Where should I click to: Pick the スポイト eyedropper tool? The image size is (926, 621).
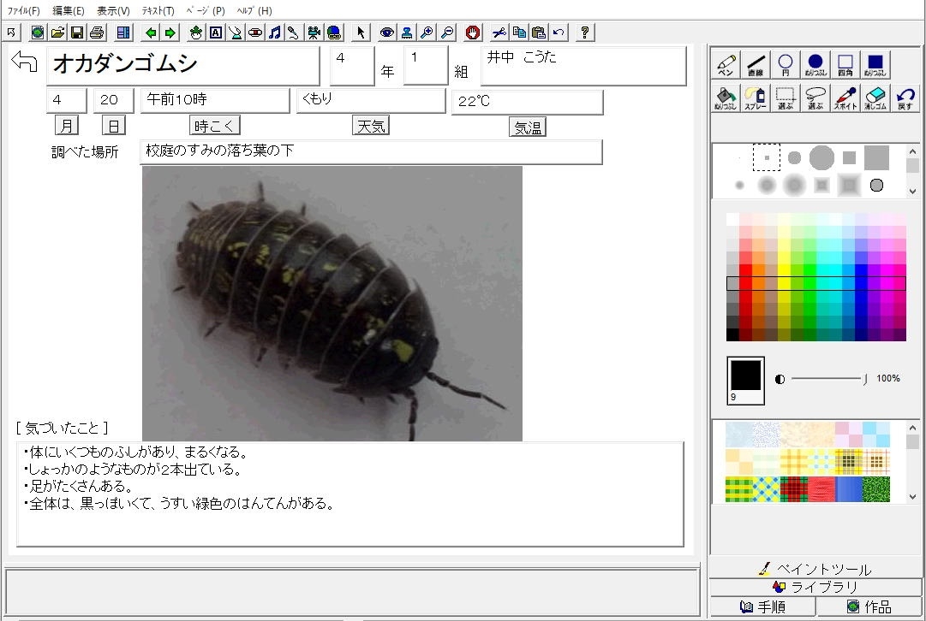coord(845,98)
